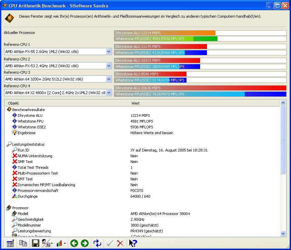This screenshot has height=250, width=291.
Task: Maximize the Sandra benchmark window
Action: (x=277, y=5)
